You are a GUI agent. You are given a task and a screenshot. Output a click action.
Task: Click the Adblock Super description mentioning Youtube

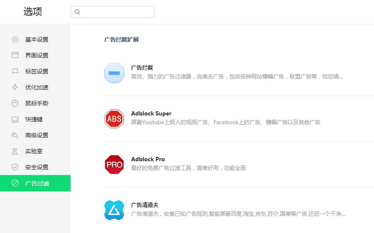(226, 122)
